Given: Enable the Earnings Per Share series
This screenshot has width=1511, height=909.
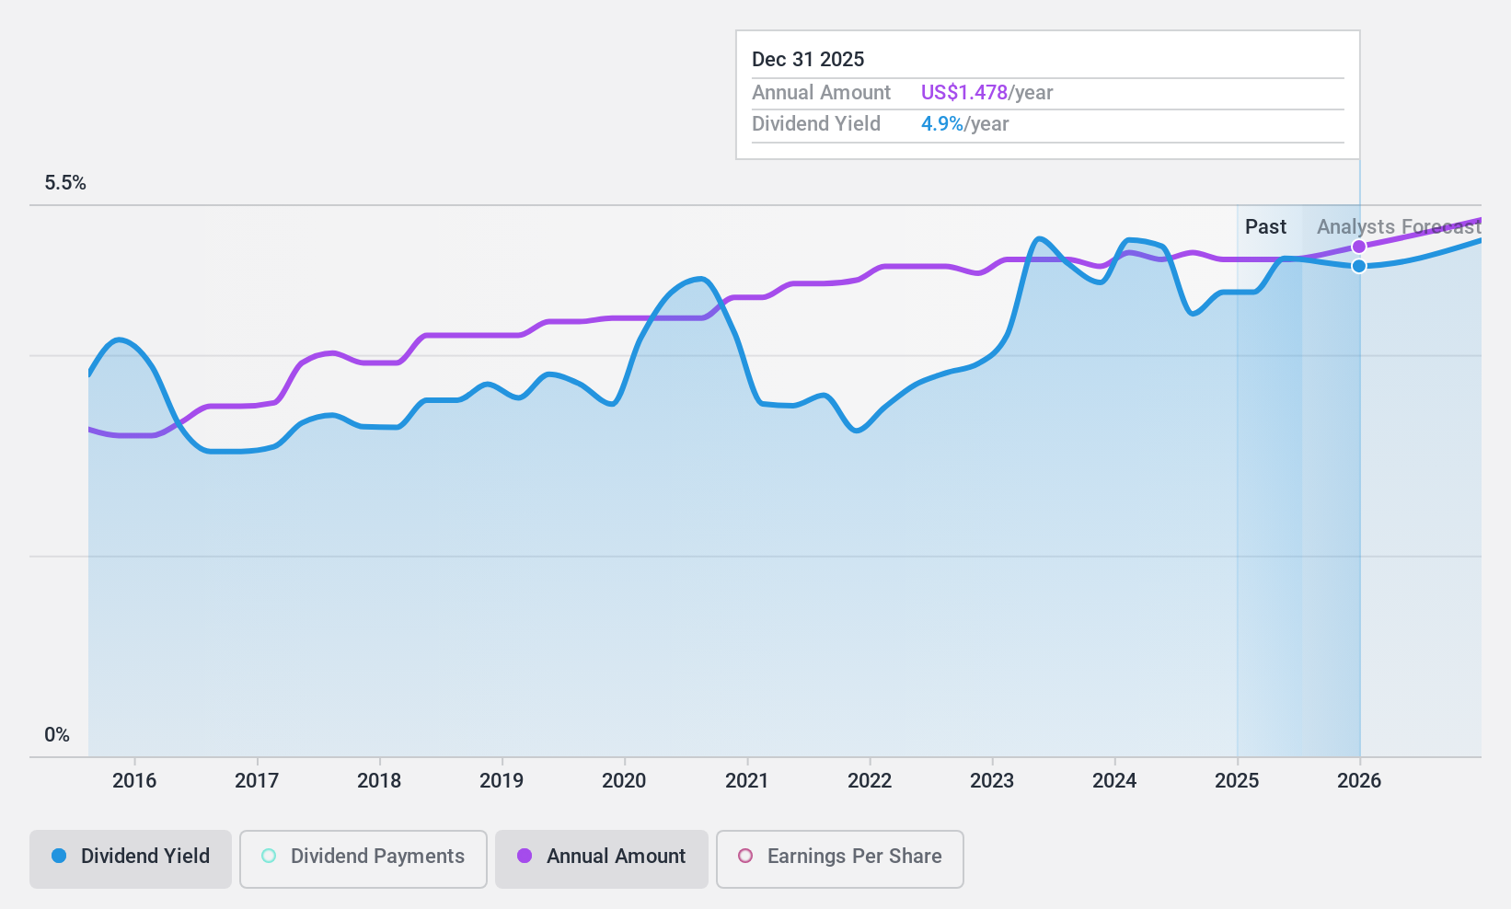Looking at the screenshot, I should pyautogui.click(x=840, y=859).
